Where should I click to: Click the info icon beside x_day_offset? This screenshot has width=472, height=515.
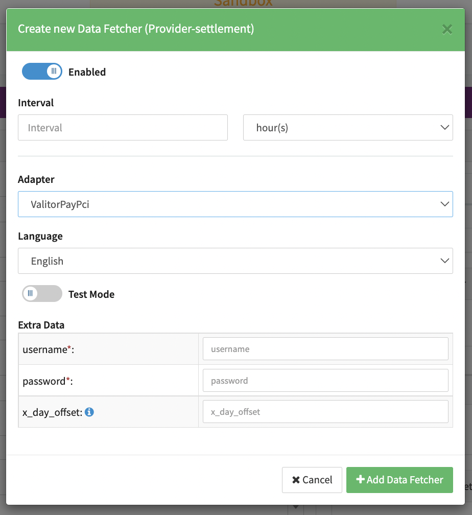[x=89, y=412]
